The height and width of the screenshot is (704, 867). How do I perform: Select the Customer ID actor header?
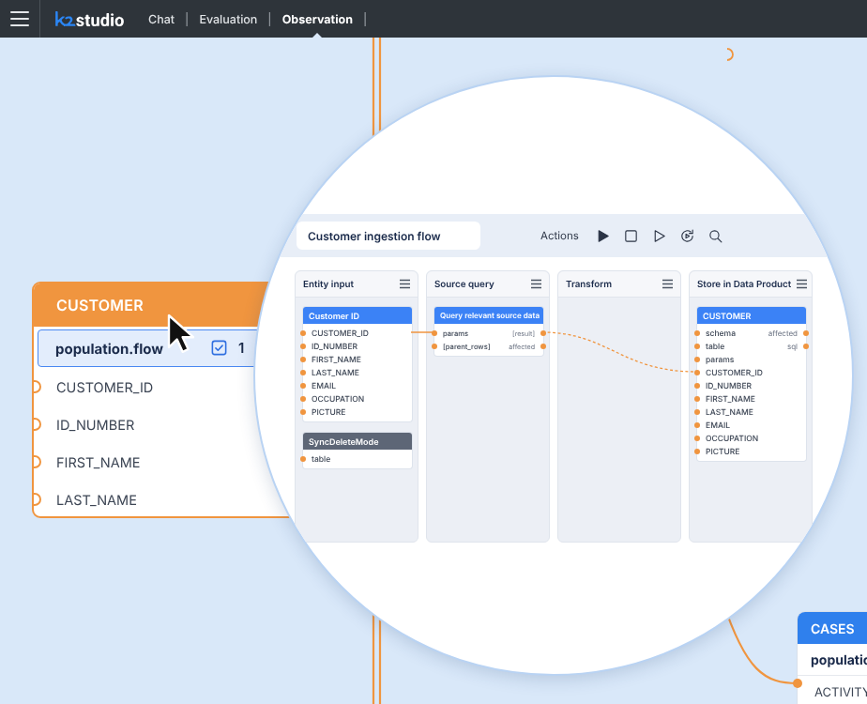point(357,315)
